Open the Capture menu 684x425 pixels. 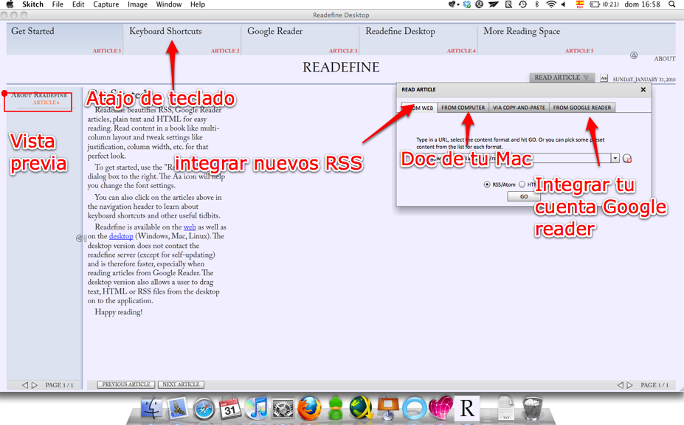tap(106, 4)
